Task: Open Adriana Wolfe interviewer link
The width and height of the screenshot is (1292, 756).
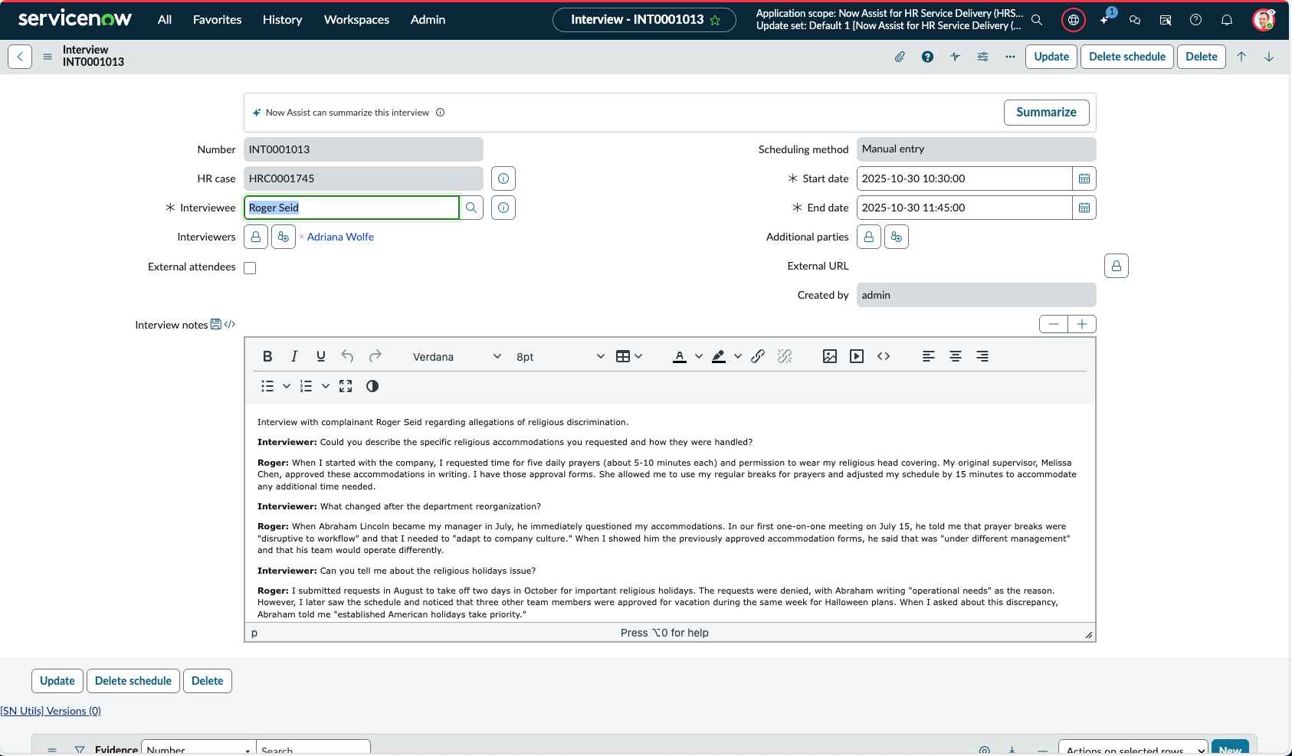Action: [x=340, y=237]
